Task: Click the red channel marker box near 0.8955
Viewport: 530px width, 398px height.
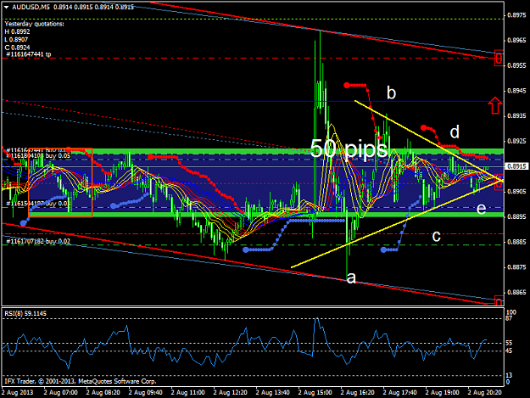Action: (x=499, y=58)
